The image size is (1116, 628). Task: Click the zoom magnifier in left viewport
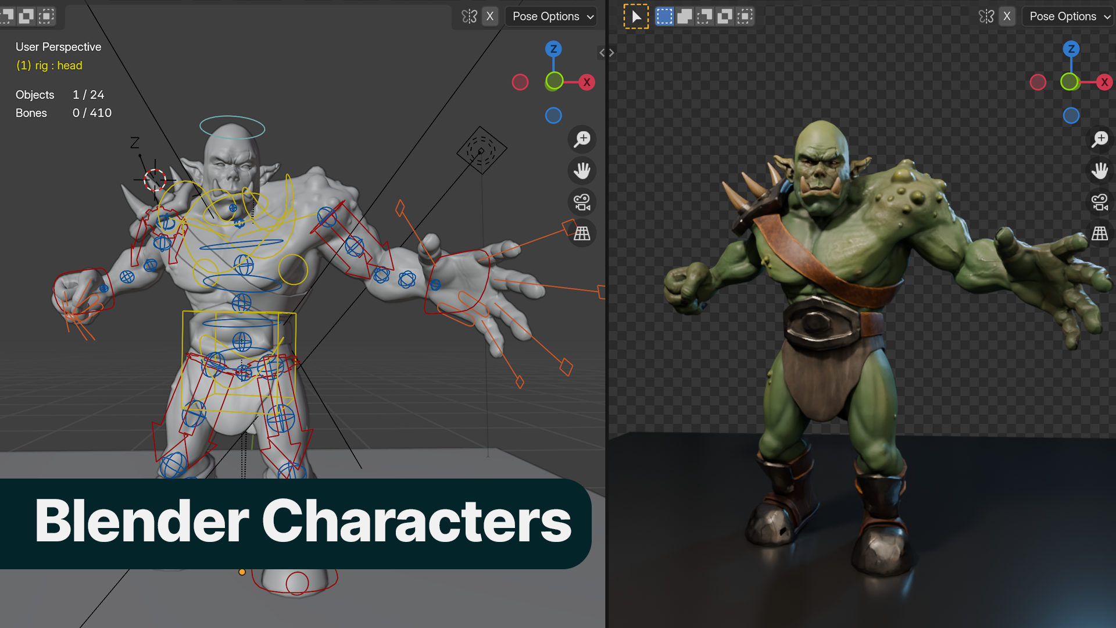click(582, 139)
